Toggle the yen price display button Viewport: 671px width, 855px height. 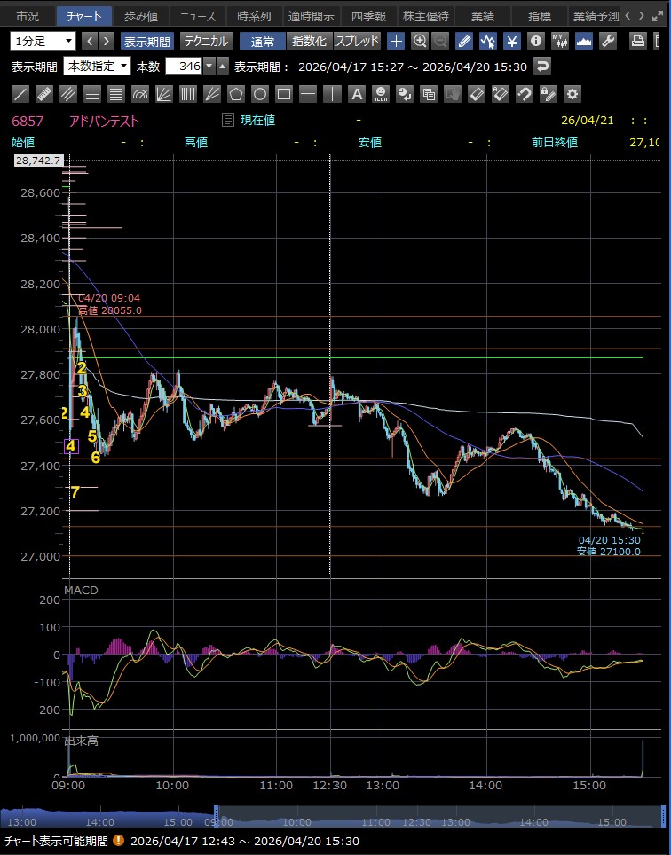click(x=512, y=41)
